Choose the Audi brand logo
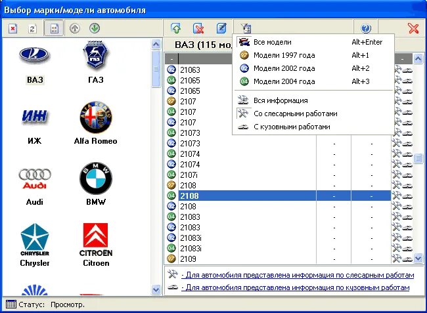Screen dimensions: 427x313 click(35, 178)
